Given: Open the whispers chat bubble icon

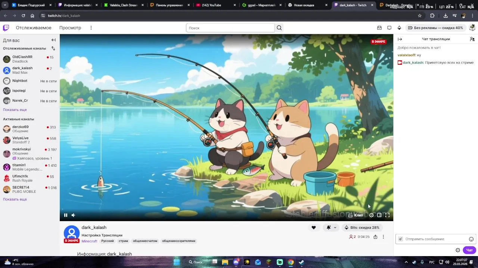Looking at the screenshot, I should click(x=389, y=28).
